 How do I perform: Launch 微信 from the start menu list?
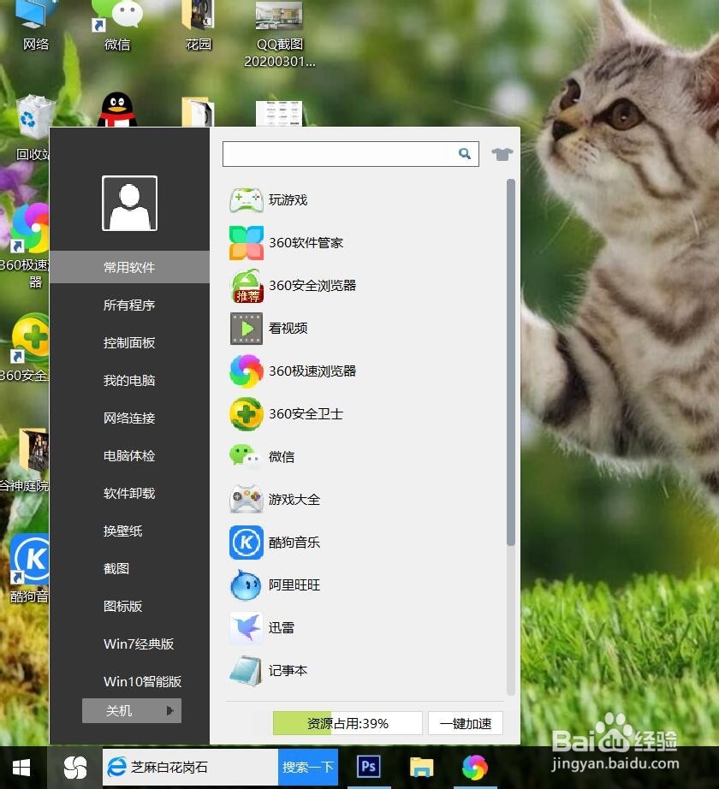(262, 457)
